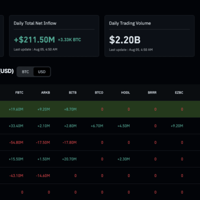Open the Daily Trading Volume card

[149, 36]
